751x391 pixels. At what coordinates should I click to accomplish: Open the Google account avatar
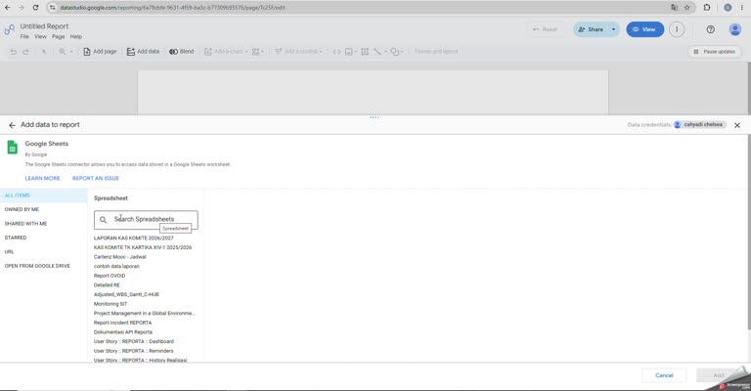735,29
